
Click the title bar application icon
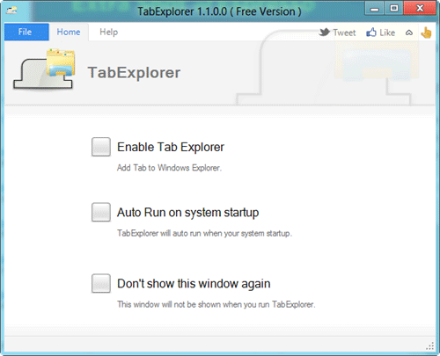11,11
